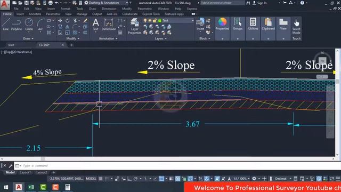
Task: Select the Scale tool in Modify panel
Action: click(x=68, y=33)
